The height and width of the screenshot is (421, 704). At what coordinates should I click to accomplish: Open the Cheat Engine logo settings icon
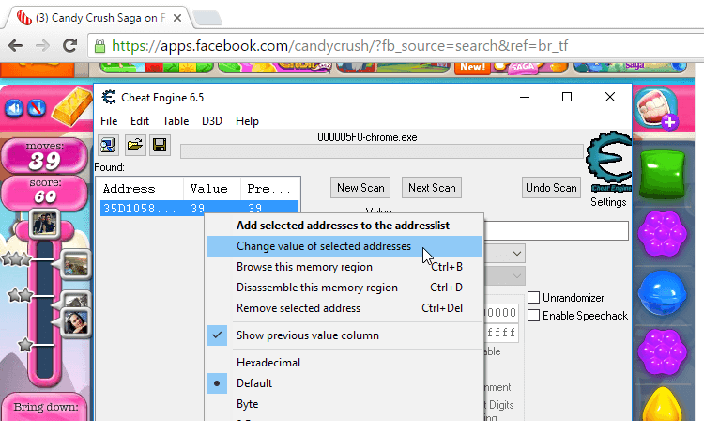[609, 161]
